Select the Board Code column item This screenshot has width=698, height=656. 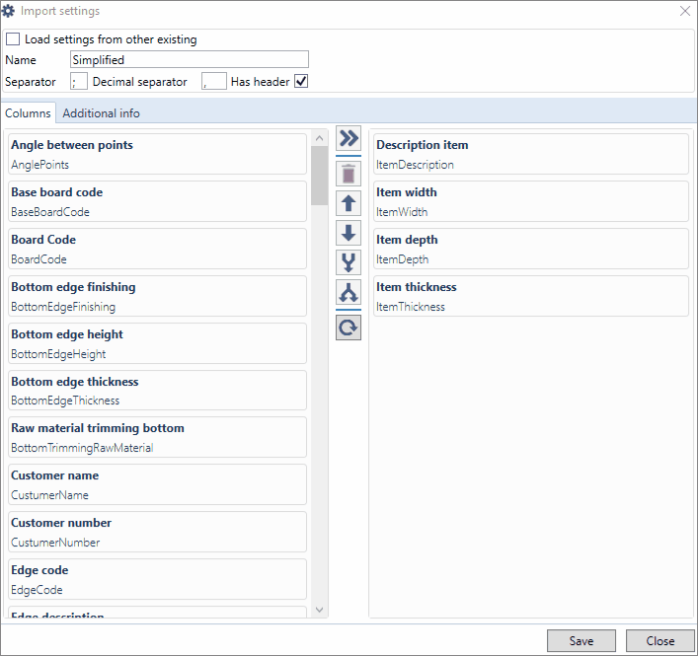pyautogui.click(x=158, y=249)
